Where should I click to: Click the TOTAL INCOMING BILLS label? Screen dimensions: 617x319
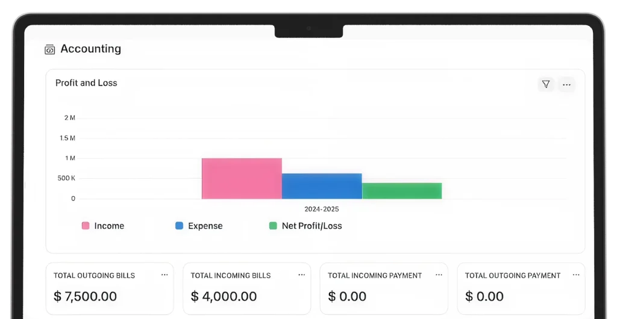pos(231,276)
